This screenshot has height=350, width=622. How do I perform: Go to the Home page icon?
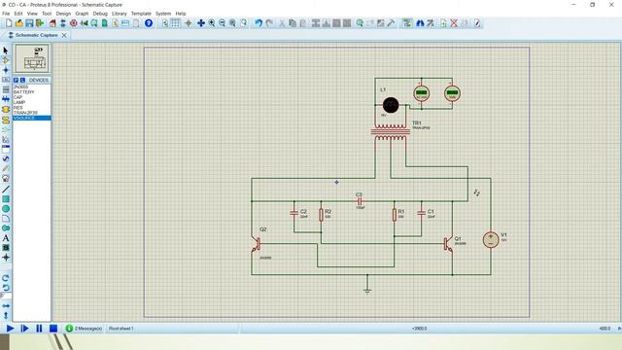[52, 23]
